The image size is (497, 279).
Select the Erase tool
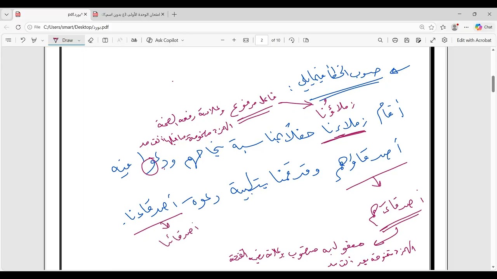pos(91,40)
